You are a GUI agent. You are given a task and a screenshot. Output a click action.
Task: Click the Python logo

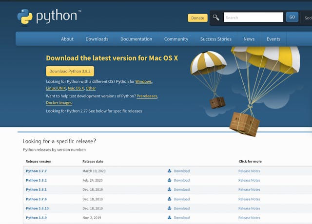coord(49,17)
